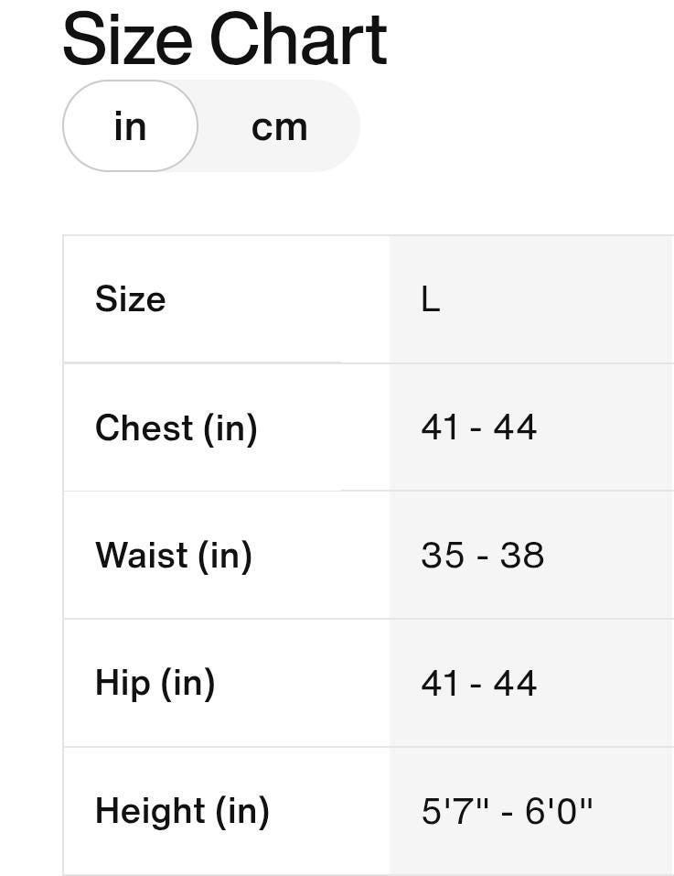
Task: Click the hip value 41 - 44
Action: (x=478, y=683)
